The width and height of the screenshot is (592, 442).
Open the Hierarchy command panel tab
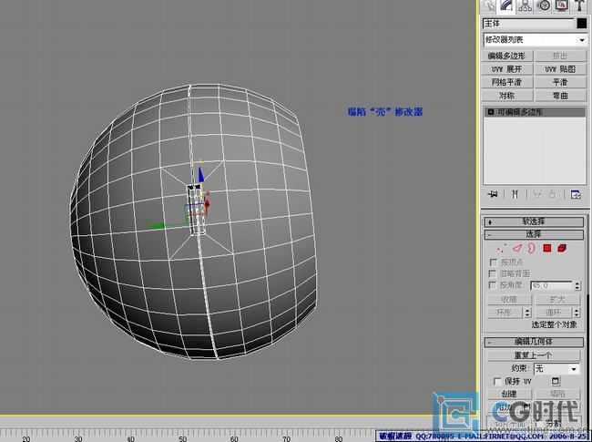tap(525, 5)
